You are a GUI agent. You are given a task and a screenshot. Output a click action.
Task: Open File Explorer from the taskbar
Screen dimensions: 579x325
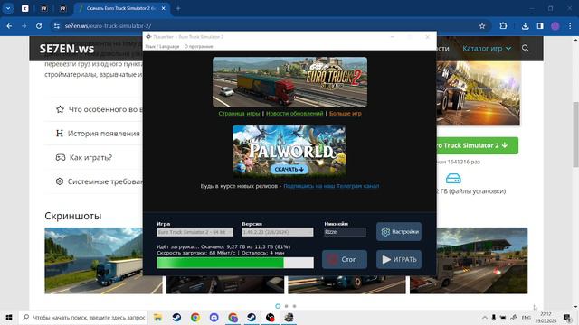(157, 317)
